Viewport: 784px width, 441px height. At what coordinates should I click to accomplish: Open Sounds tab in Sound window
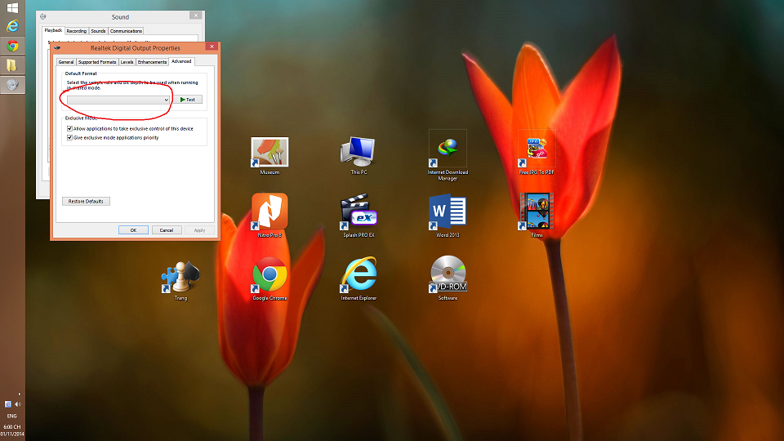(98, 31)
